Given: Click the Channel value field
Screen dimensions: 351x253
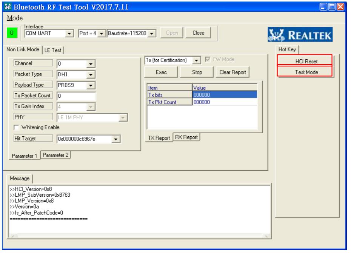Looking at the screenshot, I should (72, 64).
